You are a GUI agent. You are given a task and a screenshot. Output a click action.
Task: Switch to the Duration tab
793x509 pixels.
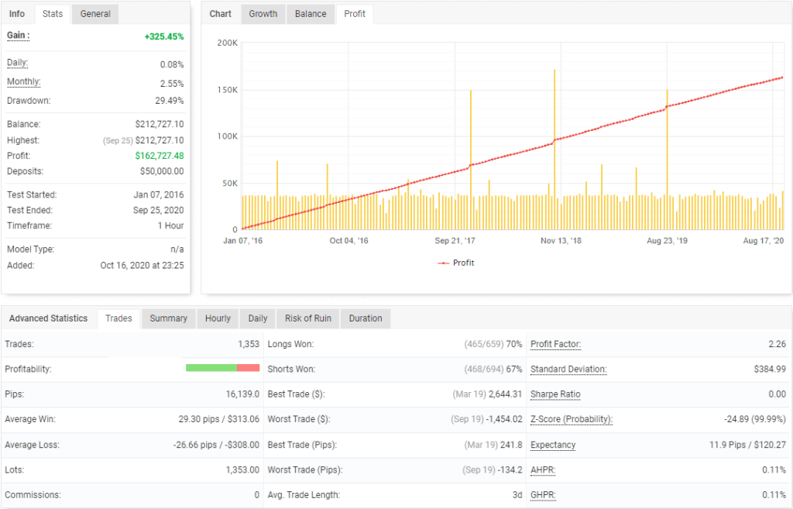point(365,318)
